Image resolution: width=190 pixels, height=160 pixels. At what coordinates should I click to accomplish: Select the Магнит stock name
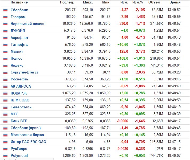coord(17,51)
